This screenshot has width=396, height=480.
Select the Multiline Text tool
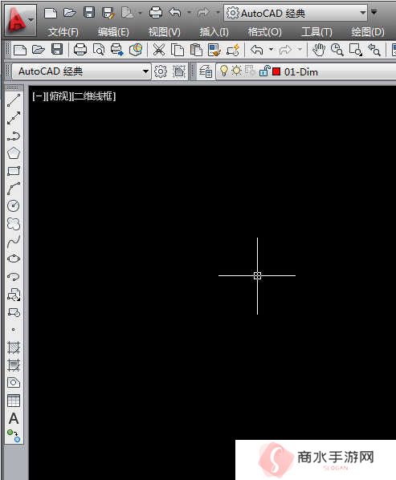[14, 418]
